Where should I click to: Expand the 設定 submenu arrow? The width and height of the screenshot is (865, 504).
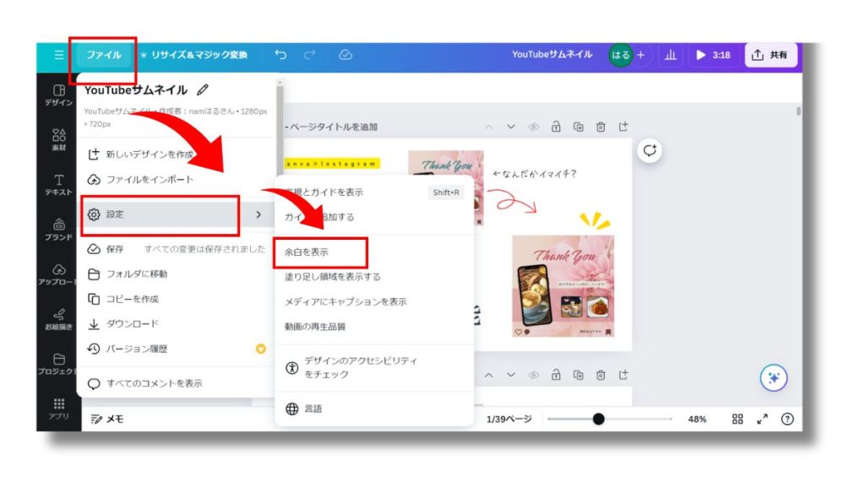click(x=258, y=214)
